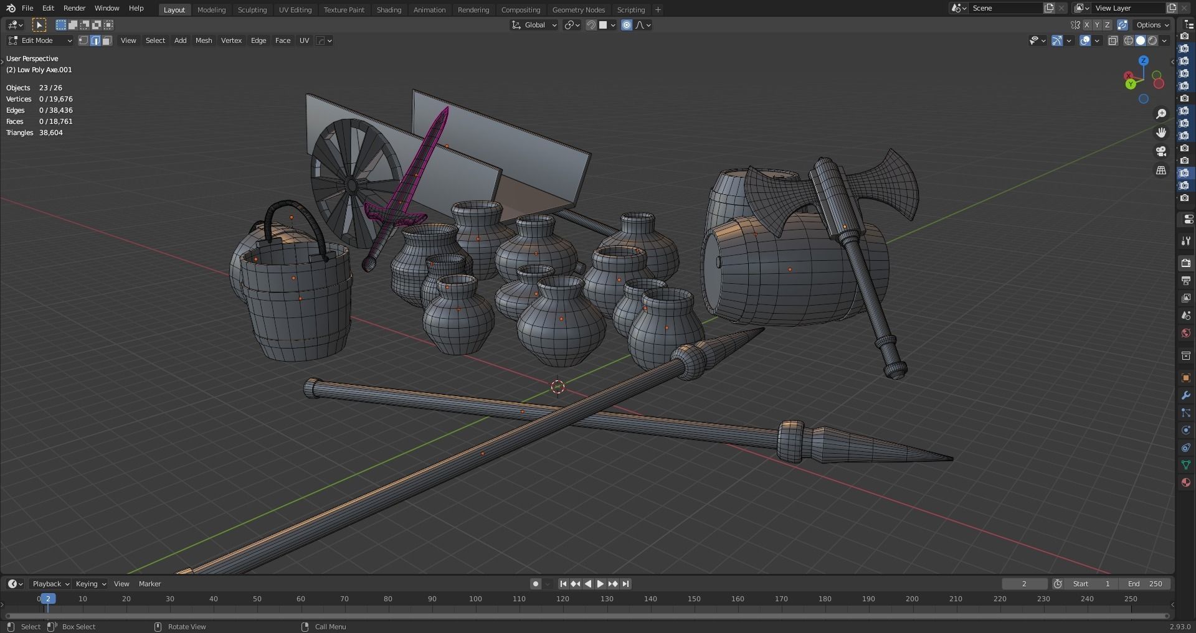Open the Material properties tab
Viewport: 1196px width, 633px height.
(1185, 482)
